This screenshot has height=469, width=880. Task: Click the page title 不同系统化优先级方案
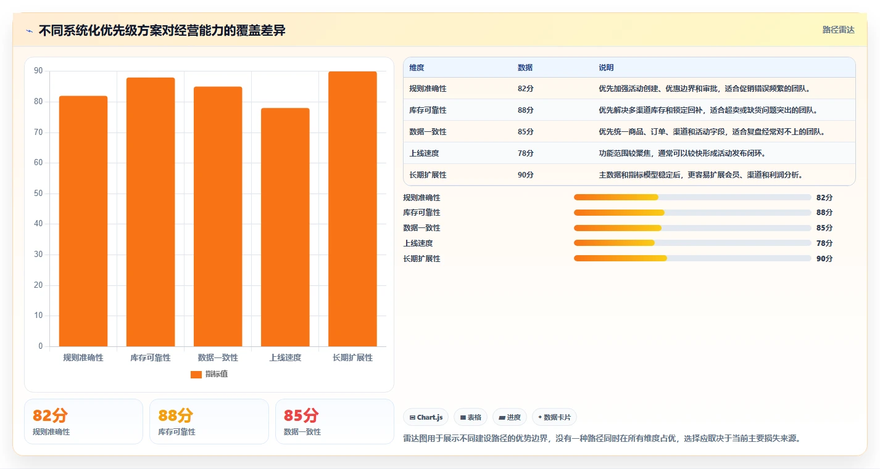162,31
